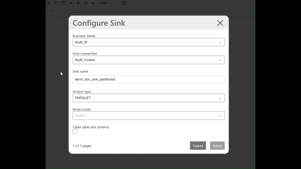Stop the kernel with the square icon

coord(78,3)
